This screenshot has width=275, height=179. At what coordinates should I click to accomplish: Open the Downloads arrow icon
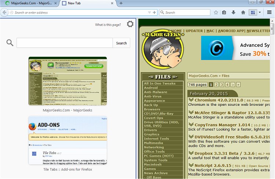234,12
